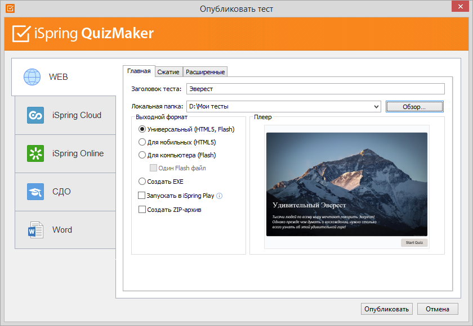The width and height of the screenshot is (473, 326).
Task: Click the Заголовок теста input field
Action: (315, 89)
